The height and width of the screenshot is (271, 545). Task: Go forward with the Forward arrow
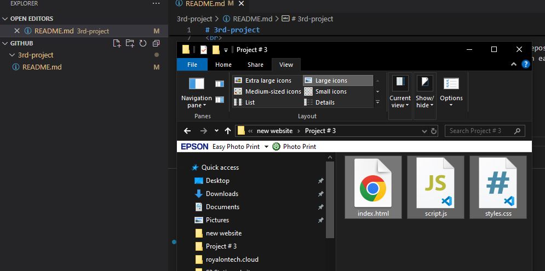pos(204,131)
